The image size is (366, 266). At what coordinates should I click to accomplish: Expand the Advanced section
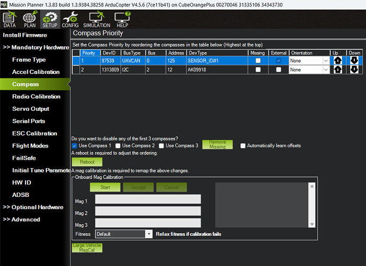coord(21,220)
